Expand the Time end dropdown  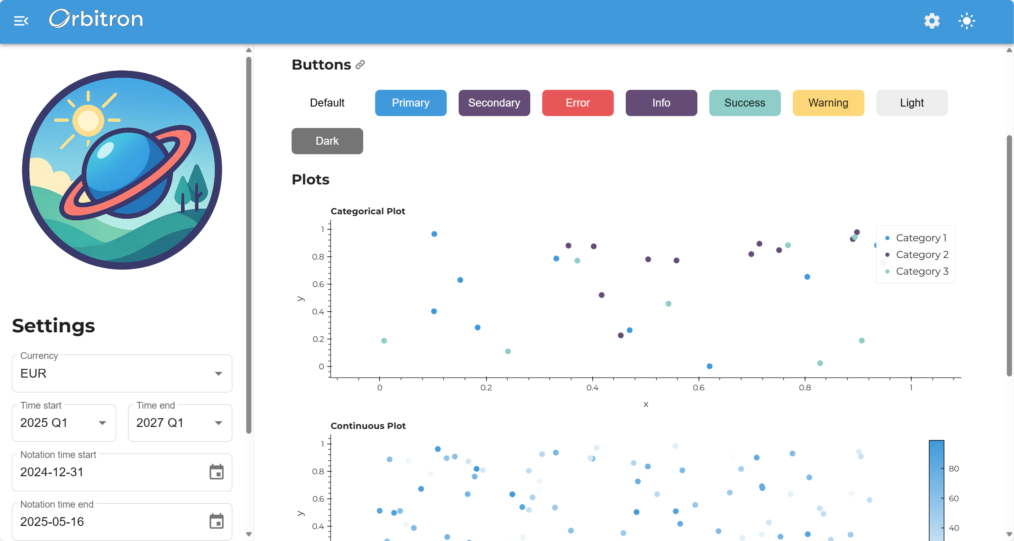click(180, 423)
